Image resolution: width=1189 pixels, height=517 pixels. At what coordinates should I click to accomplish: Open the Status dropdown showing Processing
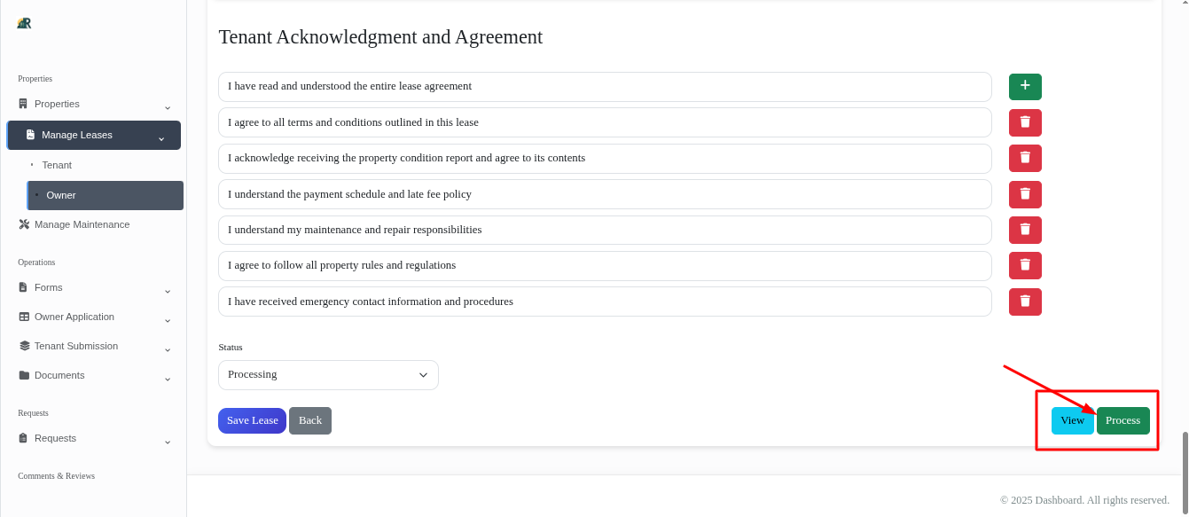tap(328, 375)
